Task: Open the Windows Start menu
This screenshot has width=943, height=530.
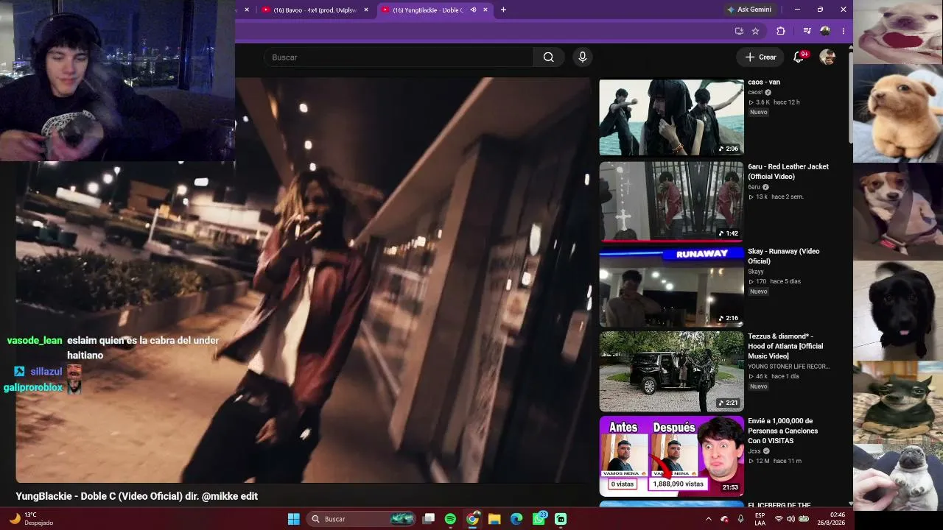Action: click(293, 519)
